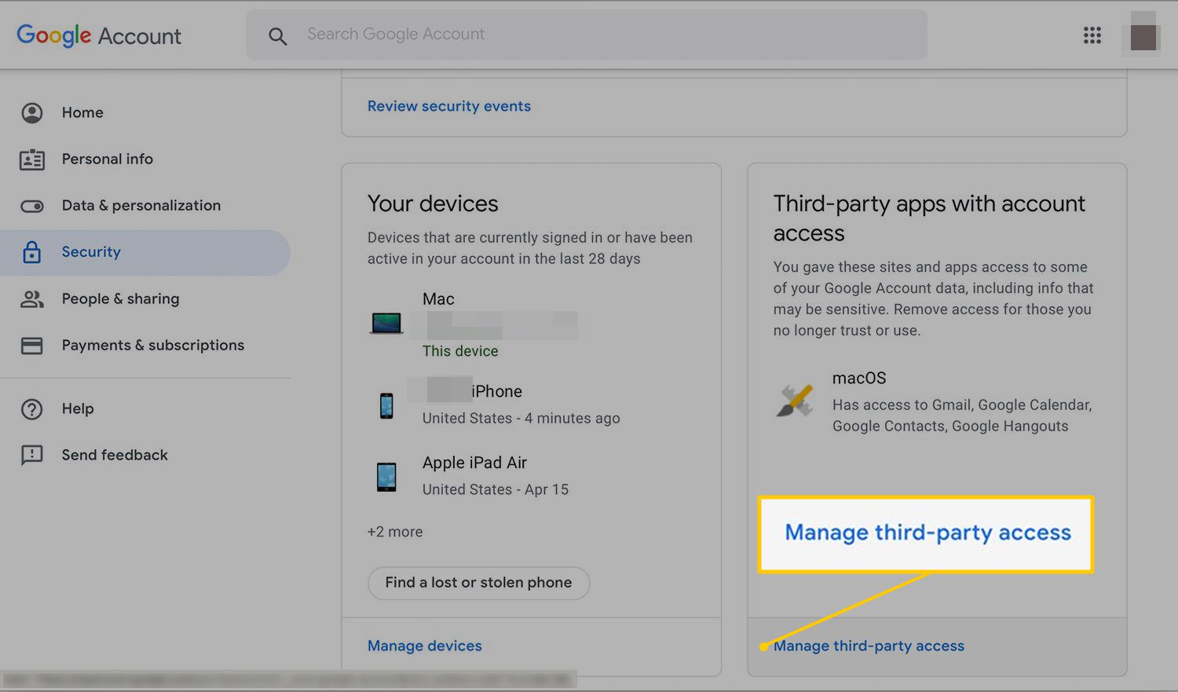Open the profile avatar menu
Image resolution: width=1178 pixels, height=692 pixels.
click(1143, 37)
